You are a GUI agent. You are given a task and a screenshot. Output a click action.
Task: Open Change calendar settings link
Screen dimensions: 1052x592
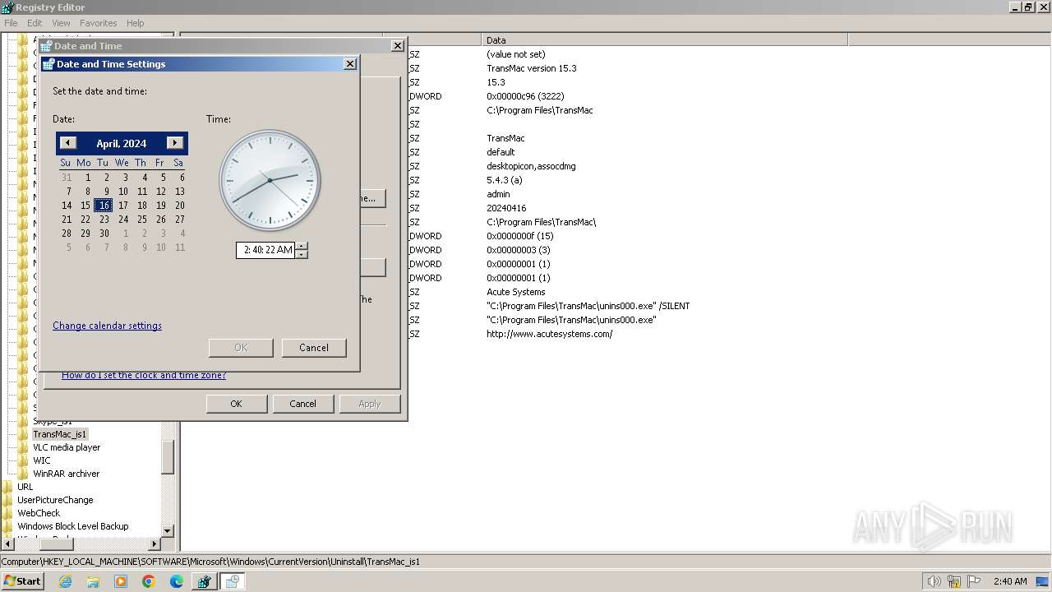point(107,326)
